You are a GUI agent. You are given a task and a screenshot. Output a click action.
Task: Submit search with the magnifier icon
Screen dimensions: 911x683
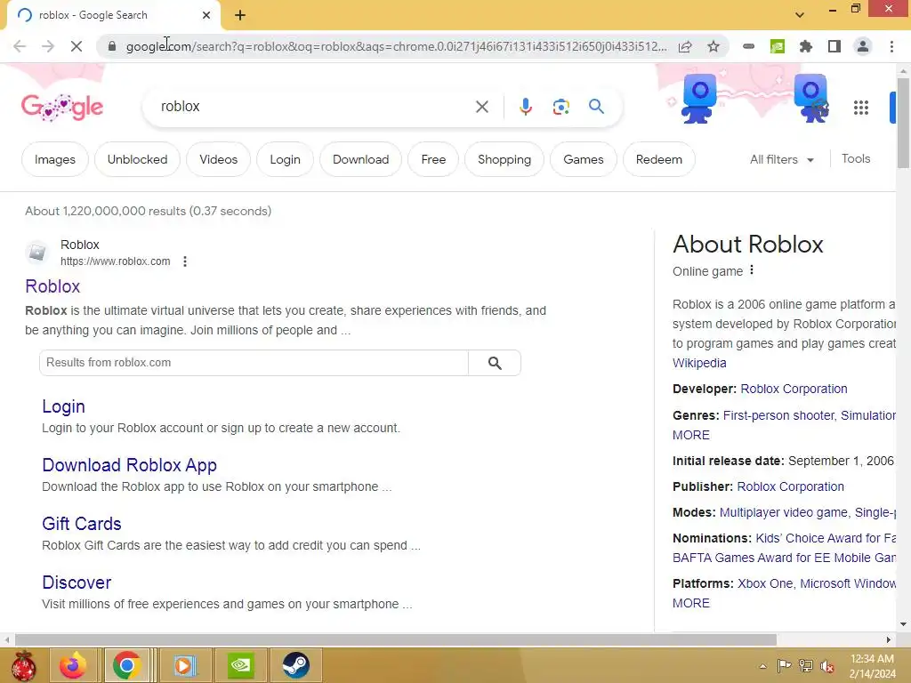tap(596, 107)
